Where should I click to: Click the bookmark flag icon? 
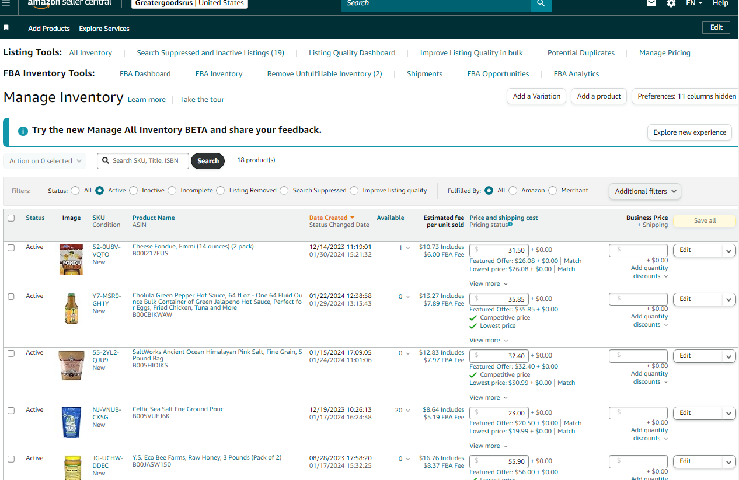click(x=6, y=28)
